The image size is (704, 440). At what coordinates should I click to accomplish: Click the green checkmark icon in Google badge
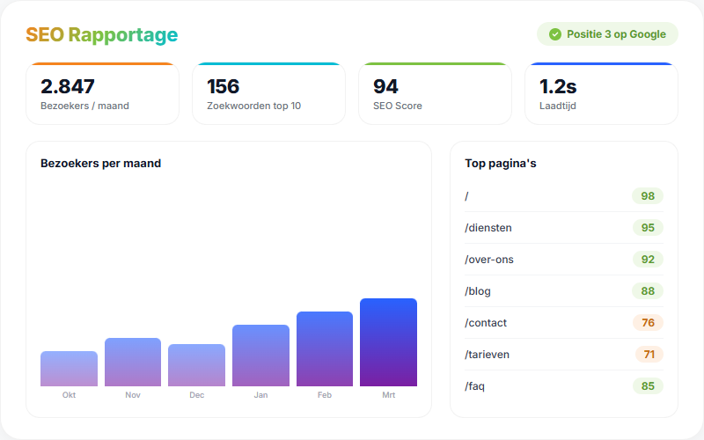coord(554,34)
